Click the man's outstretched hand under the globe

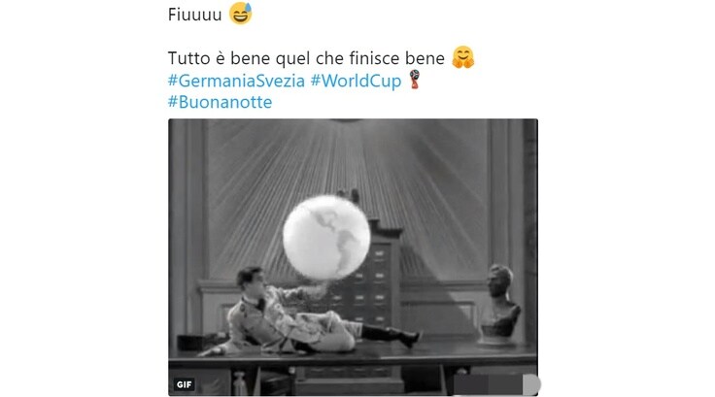pyautogui.click(x=320, y=286)
